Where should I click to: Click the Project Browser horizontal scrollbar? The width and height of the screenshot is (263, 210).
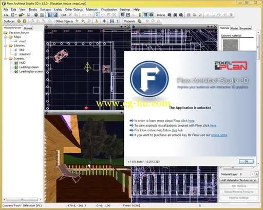click(22, 199)
